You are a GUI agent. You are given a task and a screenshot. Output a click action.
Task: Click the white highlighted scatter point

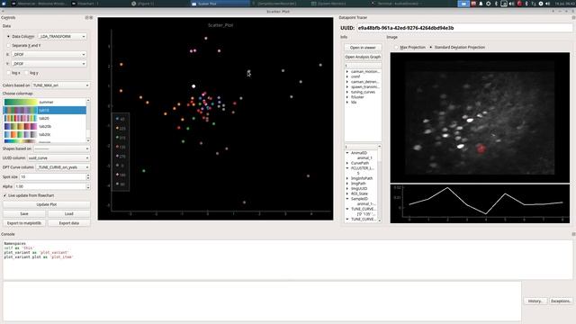point(193,86)
